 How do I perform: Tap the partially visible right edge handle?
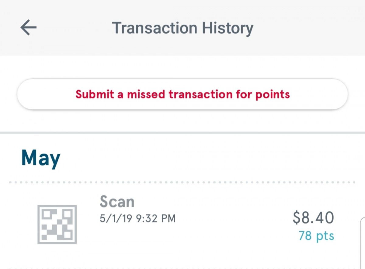pos(362,243)
